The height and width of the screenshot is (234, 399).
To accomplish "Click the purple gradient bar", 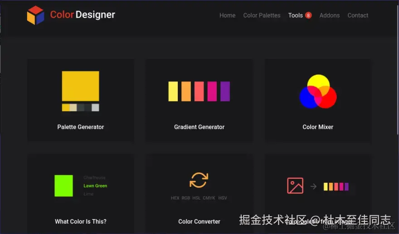I will 225,91.
